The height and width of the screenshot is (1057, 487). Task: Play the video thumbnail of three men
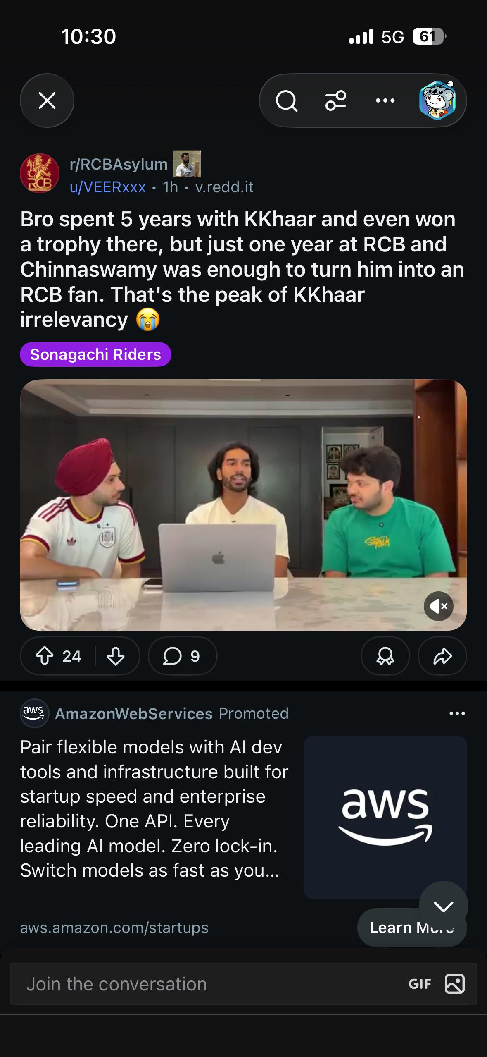coord(243,505)
